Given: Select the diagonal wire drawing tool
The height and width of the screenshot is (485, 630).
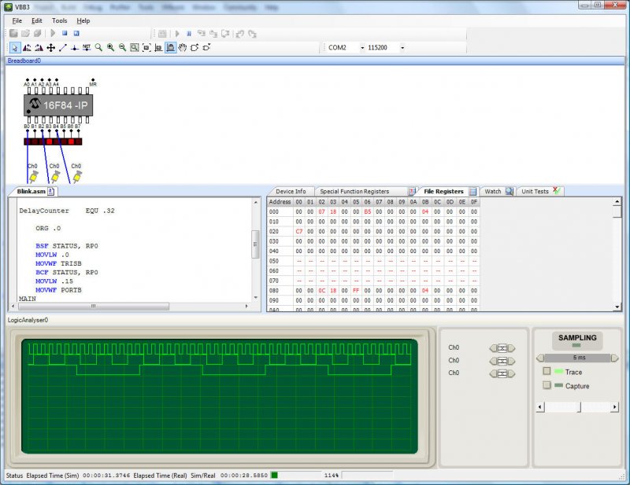Looking at the screenshot, I should (63, 48).
